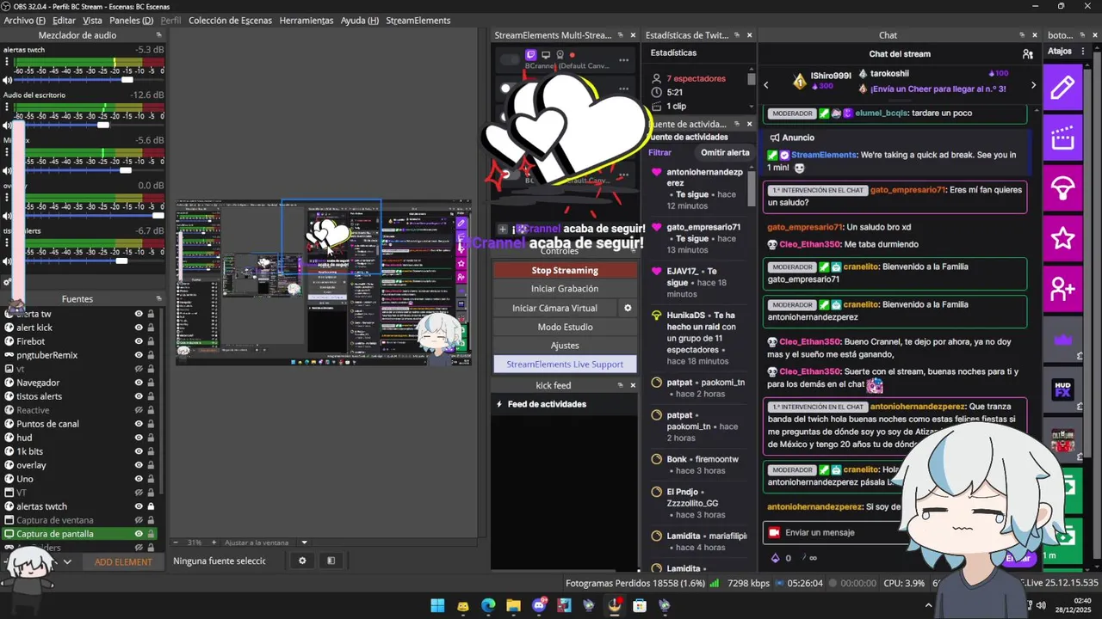Click the clapperboard clip shortcut in Atajos
The image size is (1102, 619).
[1062, 138]
